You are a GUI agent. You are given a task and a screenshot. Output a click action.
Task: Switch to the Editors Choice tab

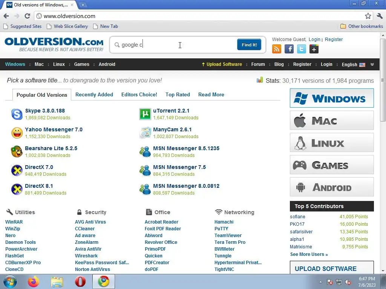tap(139, 94)
